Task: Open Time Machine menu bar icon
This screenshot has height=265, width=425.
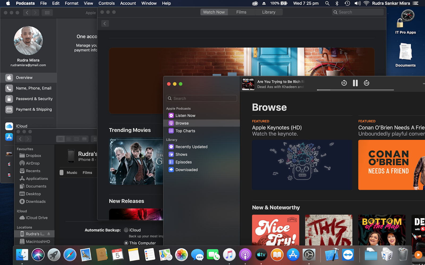Action: [x=347, y=3]
